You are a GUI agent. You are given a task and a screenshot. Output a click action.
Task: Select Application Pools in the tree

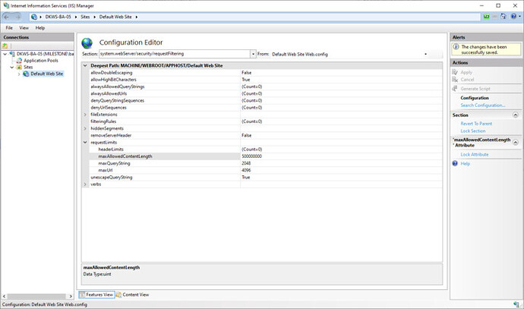(41, 61)
